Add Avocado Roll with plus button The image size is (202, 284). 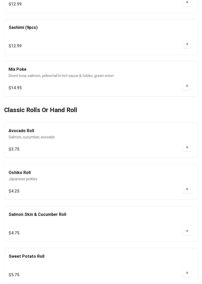[187, 147]
